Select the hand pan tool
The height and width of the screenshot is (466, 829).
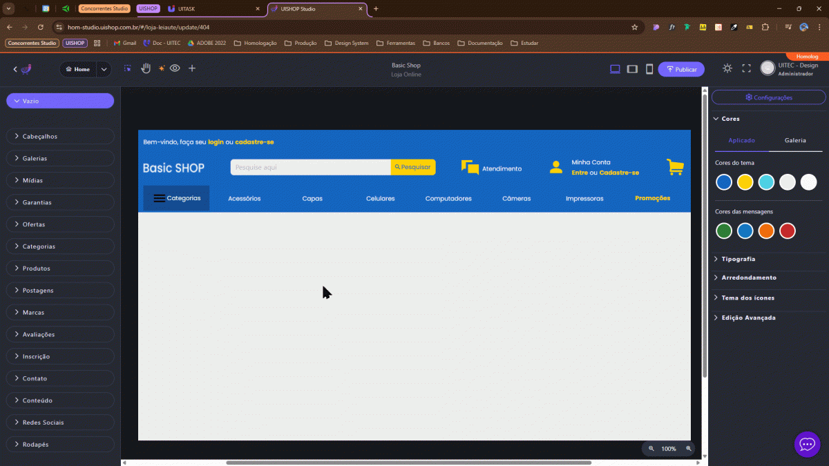(146, 68)
